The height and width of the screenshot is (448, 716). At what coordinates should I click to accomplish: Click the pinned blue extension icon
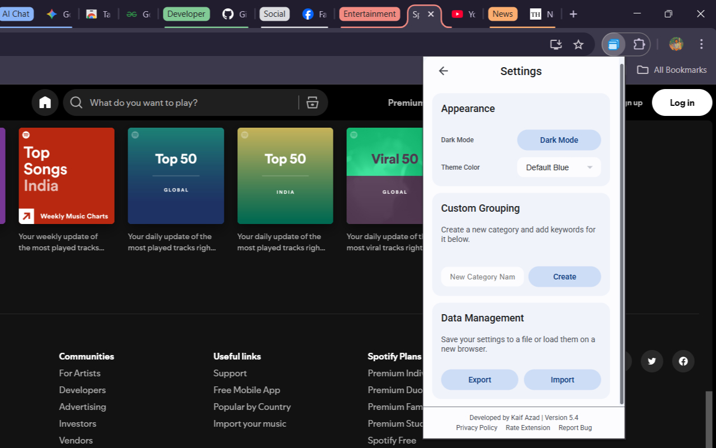coord(613,44)
